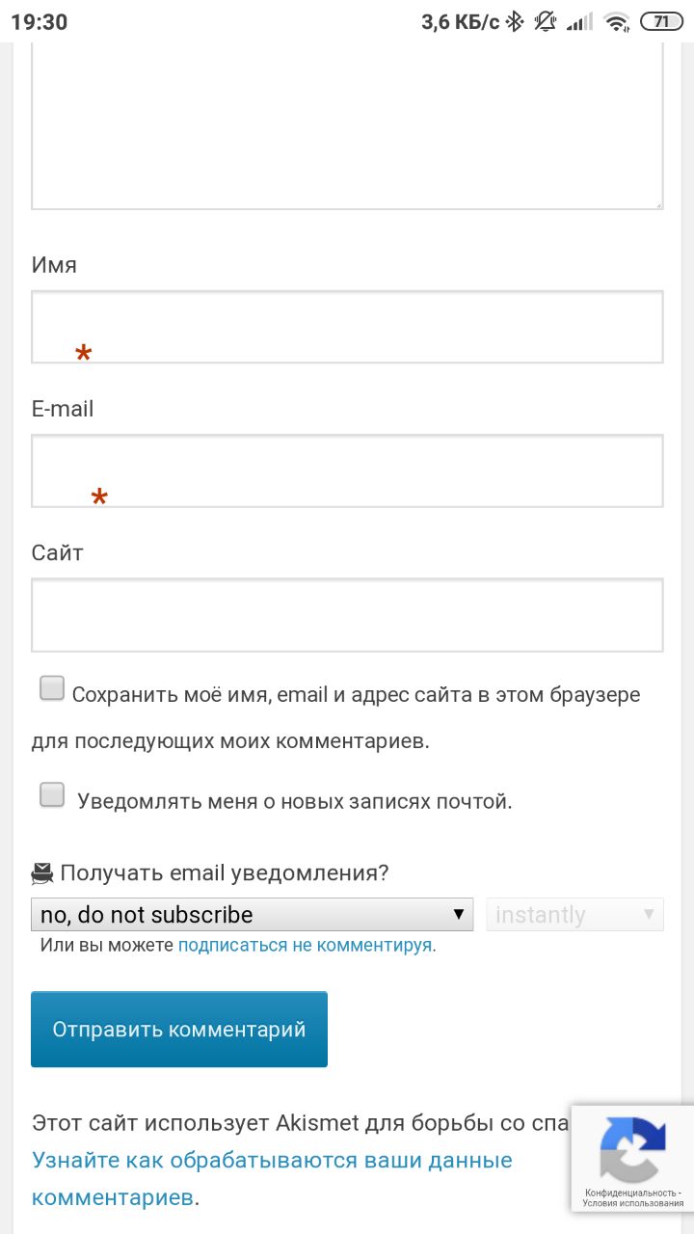
Task: Open the 'instantly' frequency dropdown
Action: (x=575, y=914)
